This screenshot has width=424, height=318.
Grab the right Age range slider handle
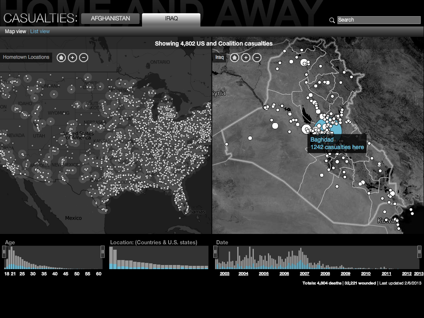[x=103, y=251]
